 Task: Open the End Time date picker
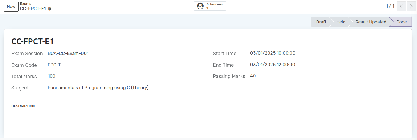click(272, 65)
